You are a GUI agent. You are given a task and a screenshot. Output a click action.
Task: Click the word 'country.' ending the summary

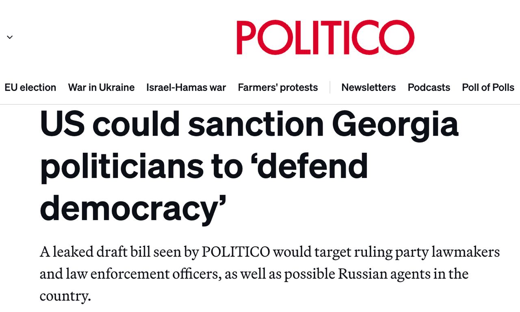click(x=65, y=296)
